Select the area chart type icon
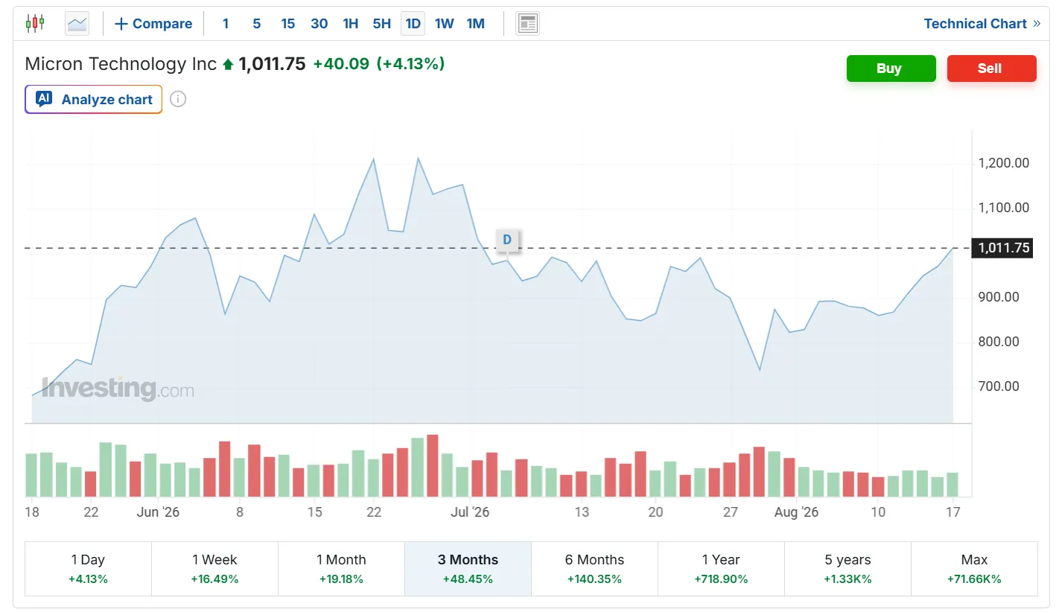This screenshot has height=612, width=1059. tap(77, 24)
